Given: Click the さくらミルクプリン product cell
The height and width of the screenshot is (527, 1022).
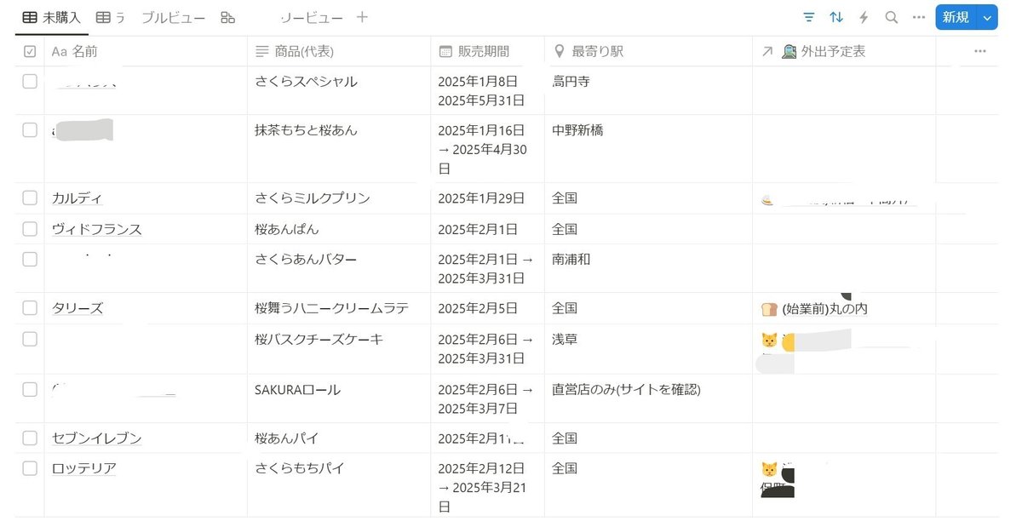Looking at the screenshot, I should pos(338,198).
